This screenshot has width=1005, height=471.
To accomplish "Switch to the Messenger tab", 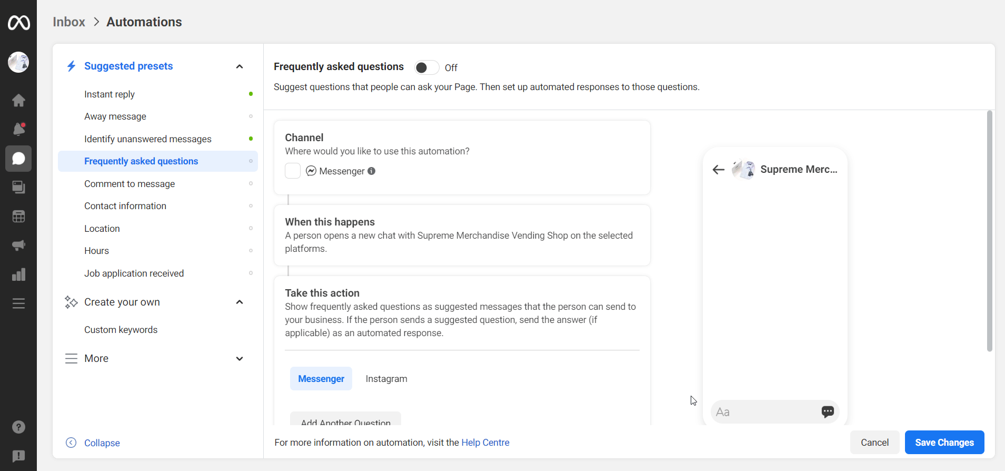I will click(321, 379).
